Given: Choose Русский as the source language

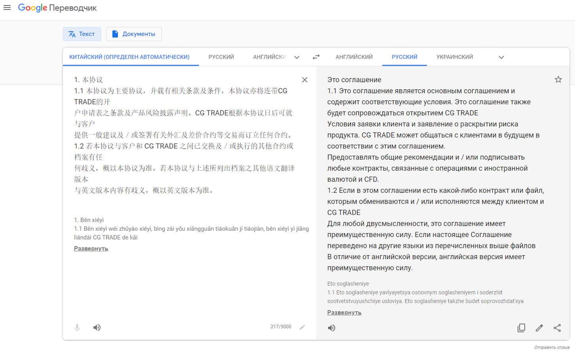Looking at the screenshot, I should click(x=221, y=57).
